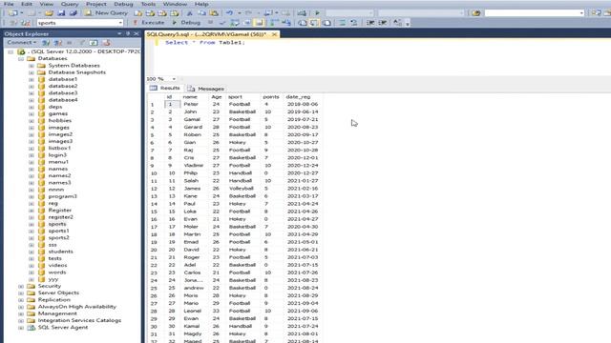The width and height of the screenshot is (611, 343).
Task: Save the query with the Save icon
Action: (61, 12)
